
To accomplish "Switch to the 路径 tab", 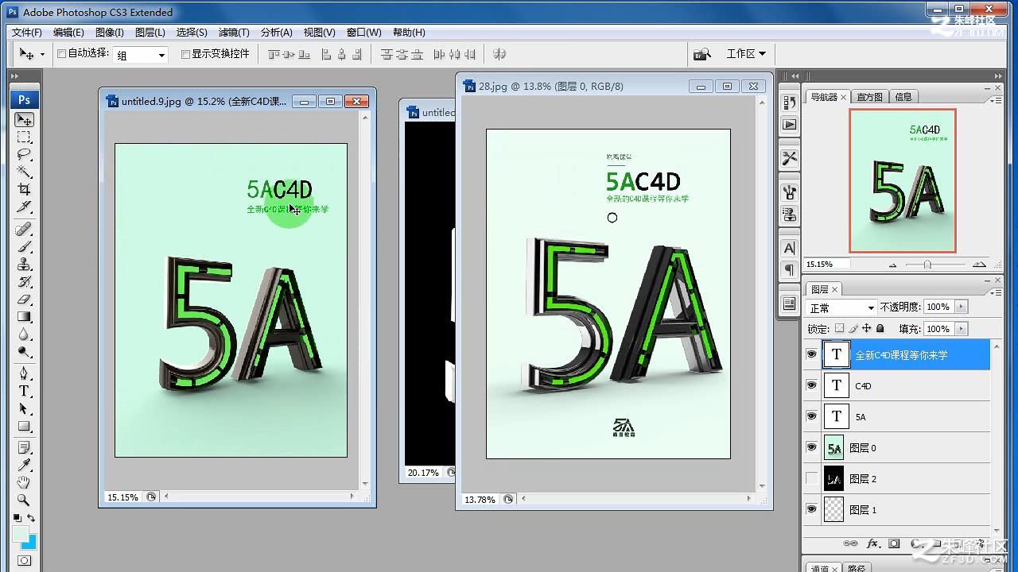I will pyautogui.click(x=857, y=568).
